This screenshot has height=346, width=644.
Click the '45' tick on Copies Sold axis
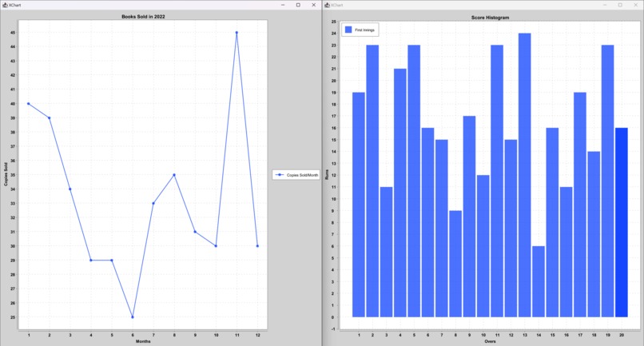(13, 33)
